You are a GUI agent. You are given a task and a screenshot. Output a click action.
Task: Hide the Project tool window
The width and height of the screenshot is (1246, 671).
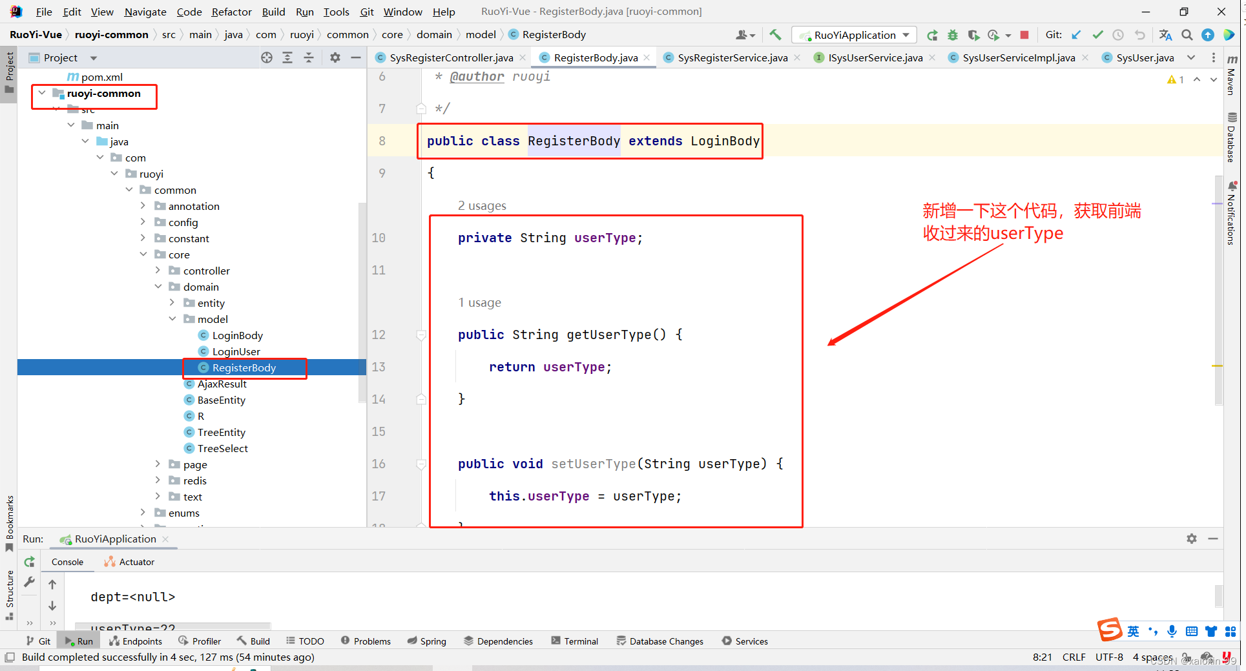356,57
